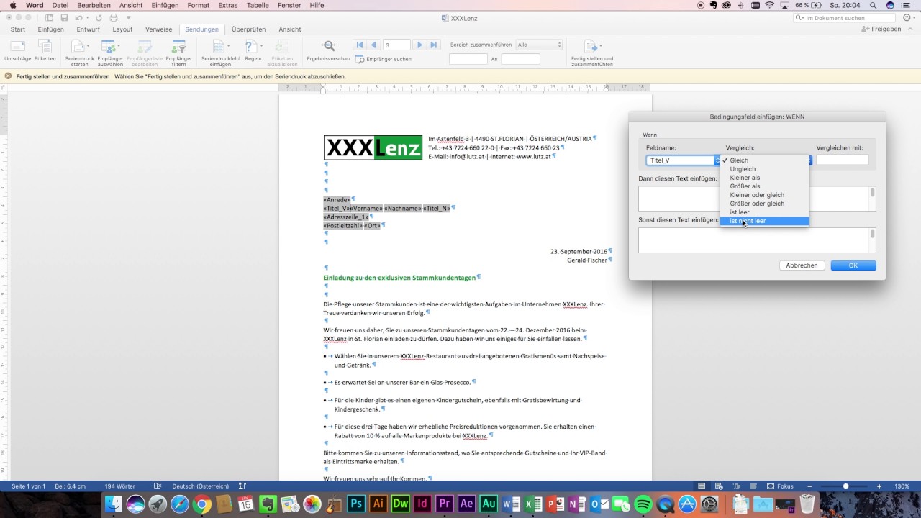Choose 'Ungleich' comparison option

[765, 169]
